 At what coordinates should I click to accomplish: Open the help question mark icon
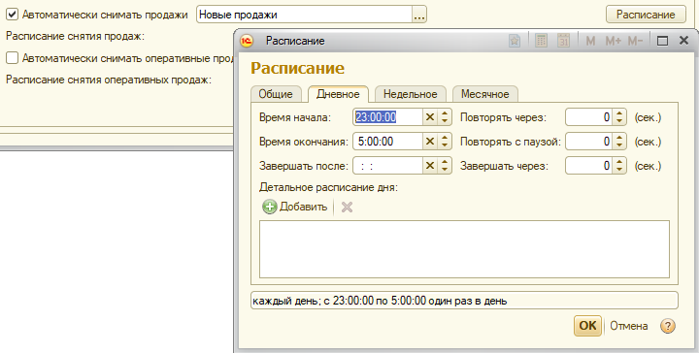pyautogui.click(x=667, y=326)
